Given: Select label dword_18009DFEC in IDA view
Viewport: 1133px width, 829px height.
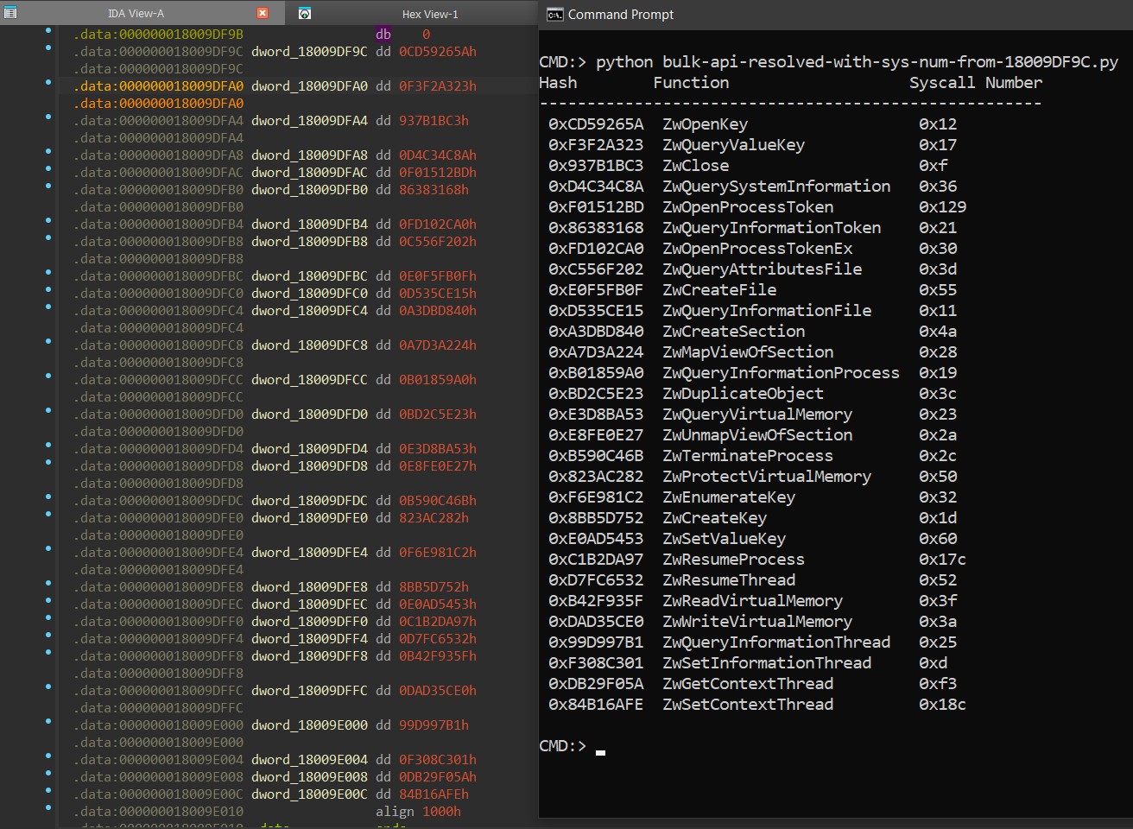Looking at the screenshot, I should click(309, 604).
